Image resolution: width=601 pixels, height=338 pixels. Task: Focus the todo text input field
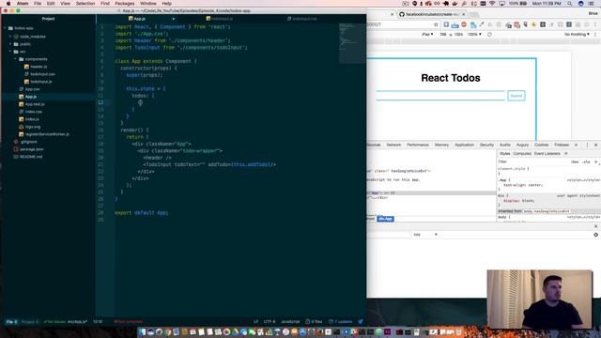pos(440,96)
